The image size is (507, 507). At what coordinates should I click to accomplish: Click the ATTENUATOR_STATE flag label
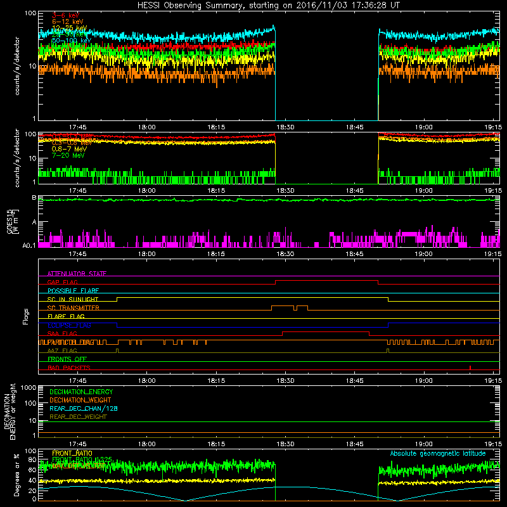click(x=77, y=274)
